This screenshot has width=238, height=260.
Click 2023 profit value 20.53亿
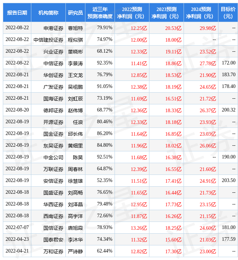pyautogui.click(x=173, y=28)
